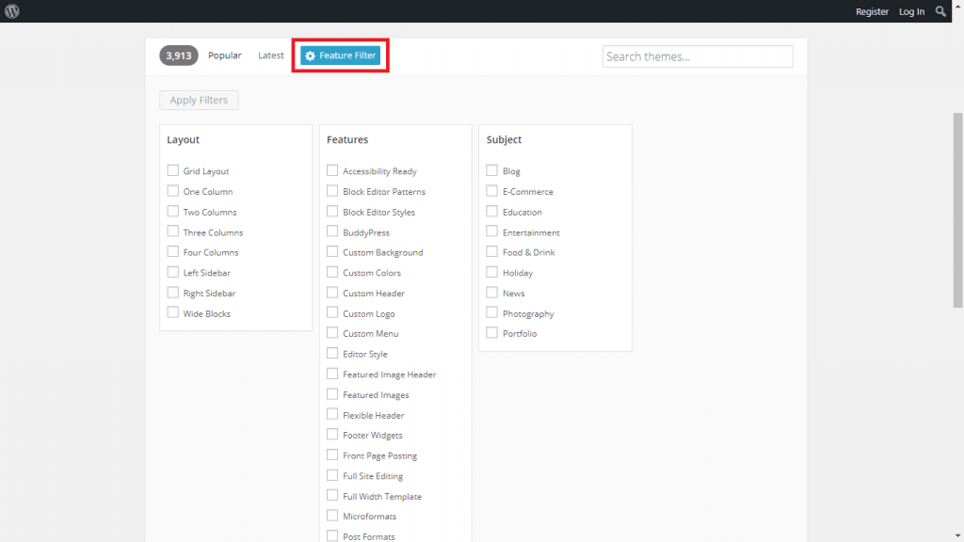Check the BuddyPress feature filter
Image resolution: width=964 pixels, height=542 pixels.
click(332, 231)
